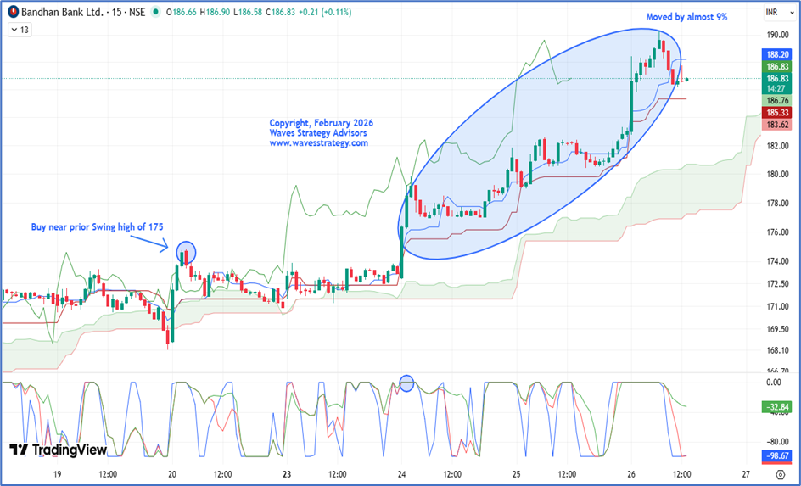The image size is (801, 486).
Task: Click date 23 on the time axis
Action: click(x=287, y=473)
